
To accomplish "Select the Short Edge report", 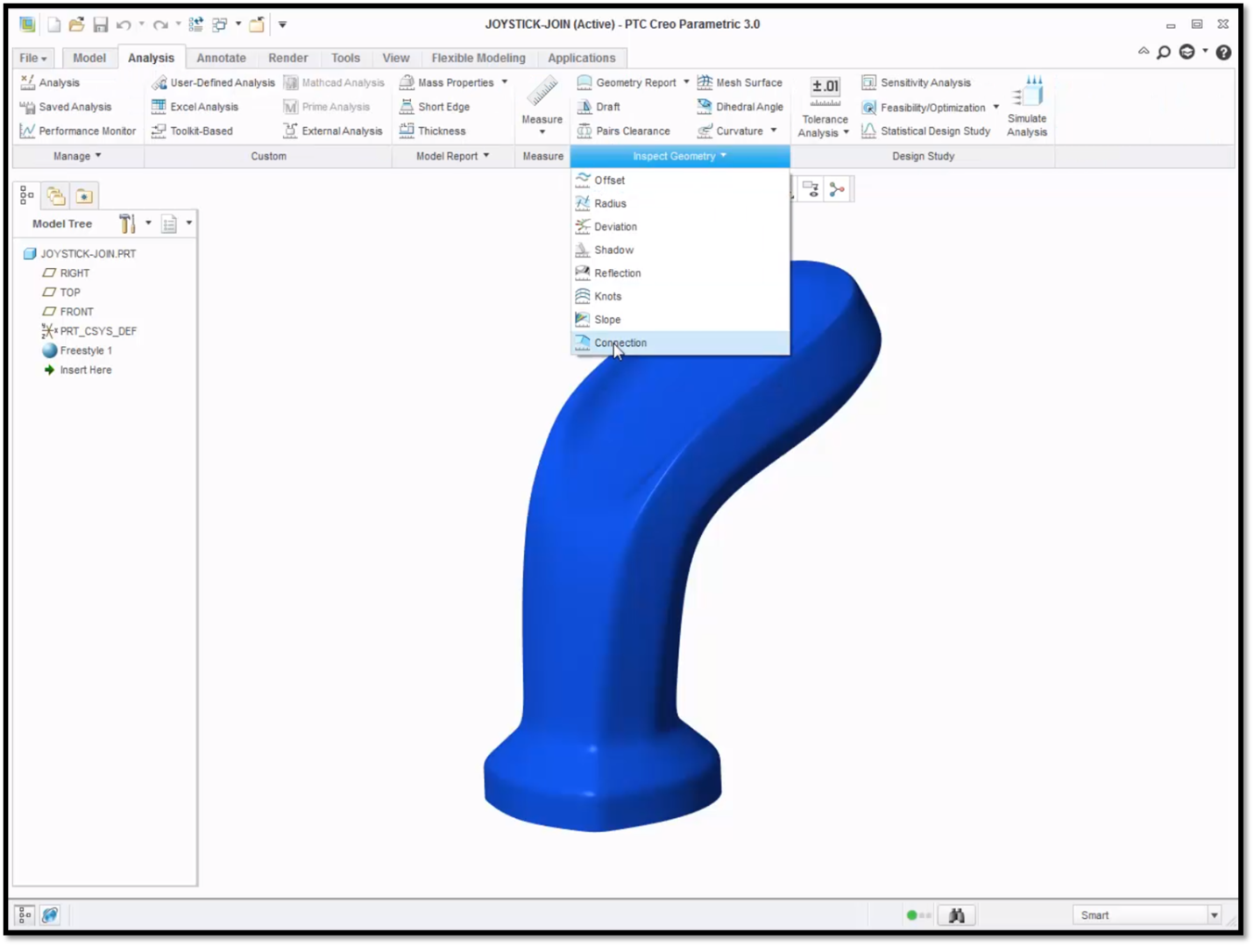I will [x=435, y=107].
